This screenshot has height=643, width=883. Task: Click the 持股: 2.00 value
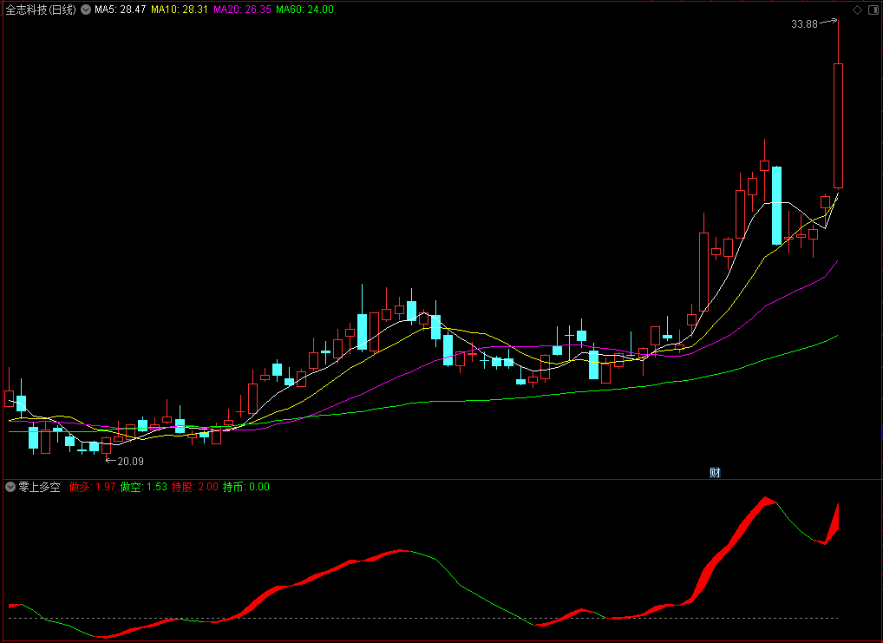click(195, 487)
